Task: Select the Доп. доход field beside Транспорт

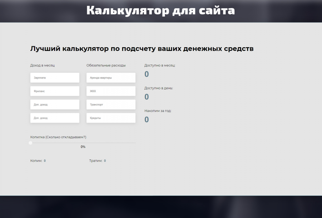Action: [55, 104]
